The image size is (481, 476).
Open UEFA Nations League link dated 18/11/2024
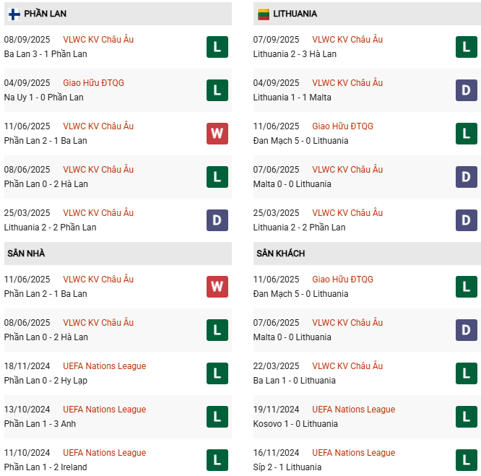[x=104, y=366]
